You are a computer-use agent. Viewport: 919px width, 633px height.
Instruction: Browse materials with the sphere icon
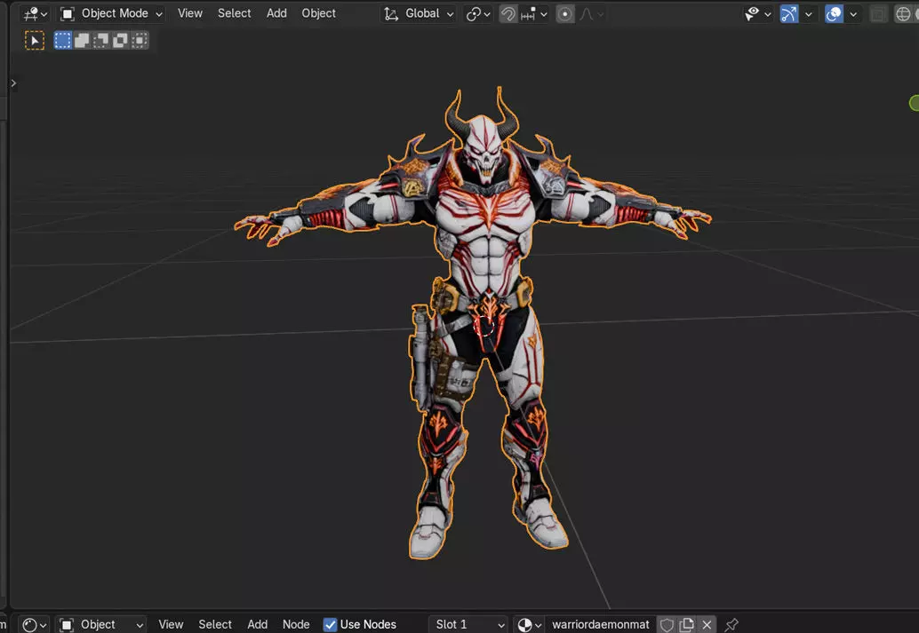point(529,625)
